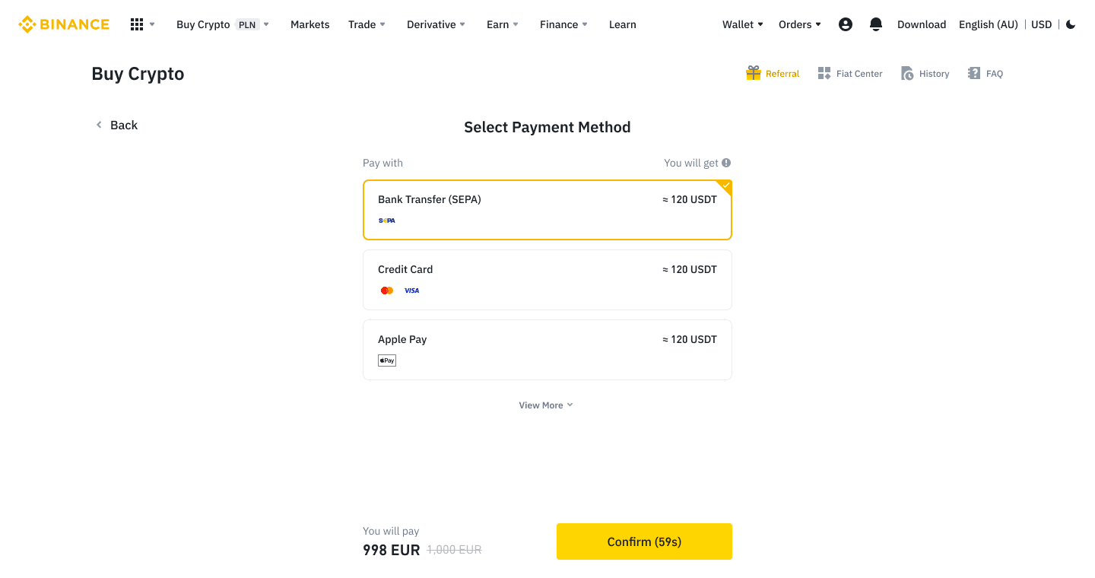Open the apps grid menu
Image resolution: width=1095 pixels, height=578 pixels.
(x=137, y=24)
